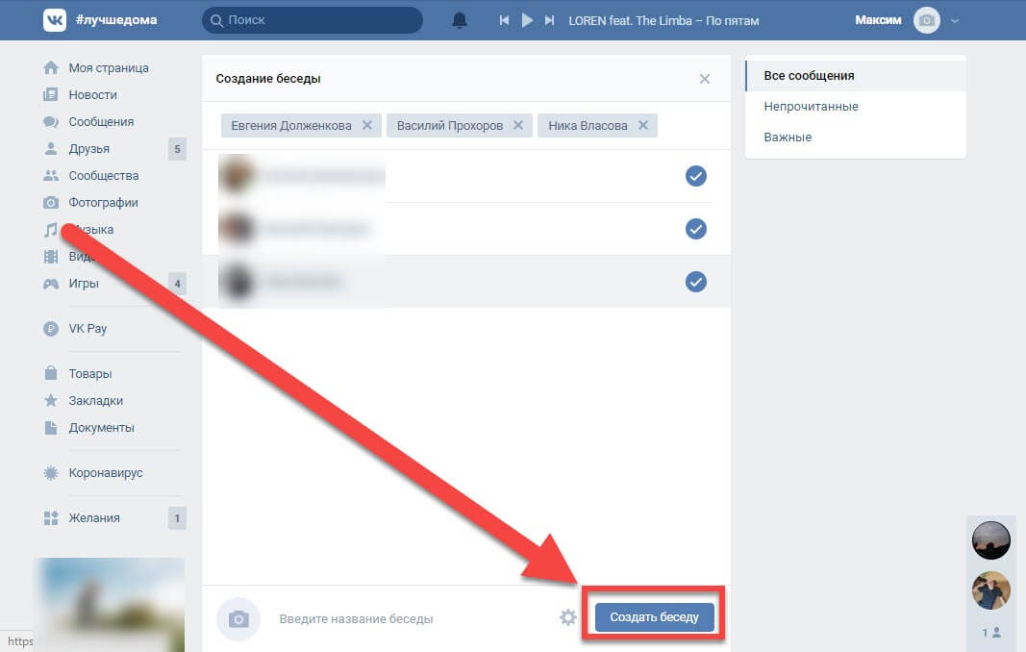Screen dimensions: 1026x652
Task: Open chat settings gear icon
Action: point(568,617)
